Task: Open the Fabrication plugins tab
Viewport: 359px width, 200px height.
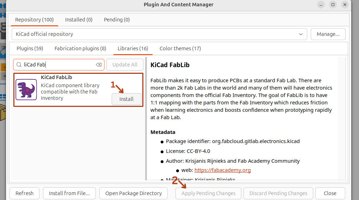Action: [x=80, y=49]
